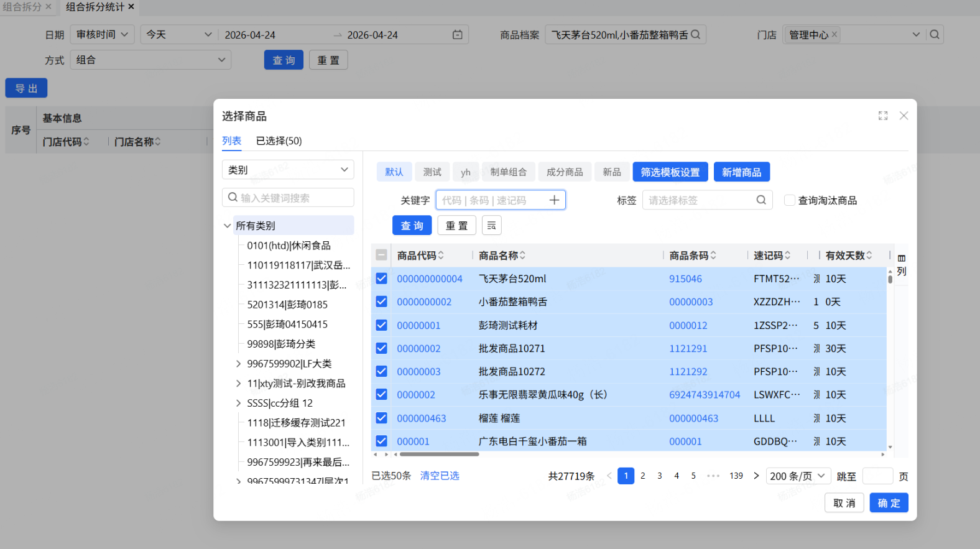Click the plus icon in keyword field
Viewport: 980px width, 549px height.
[x=554, y=200]
